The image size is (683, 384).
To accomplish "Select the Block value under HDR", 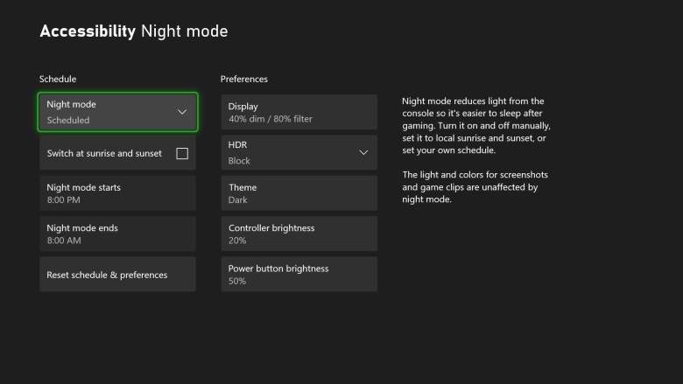I will [239, 160].
